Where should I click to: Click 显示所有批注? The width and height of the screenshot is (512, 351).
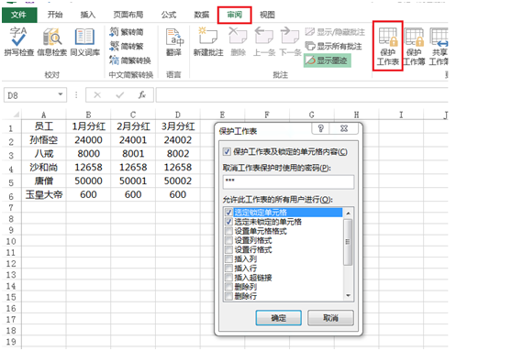[x=333, y=46]
